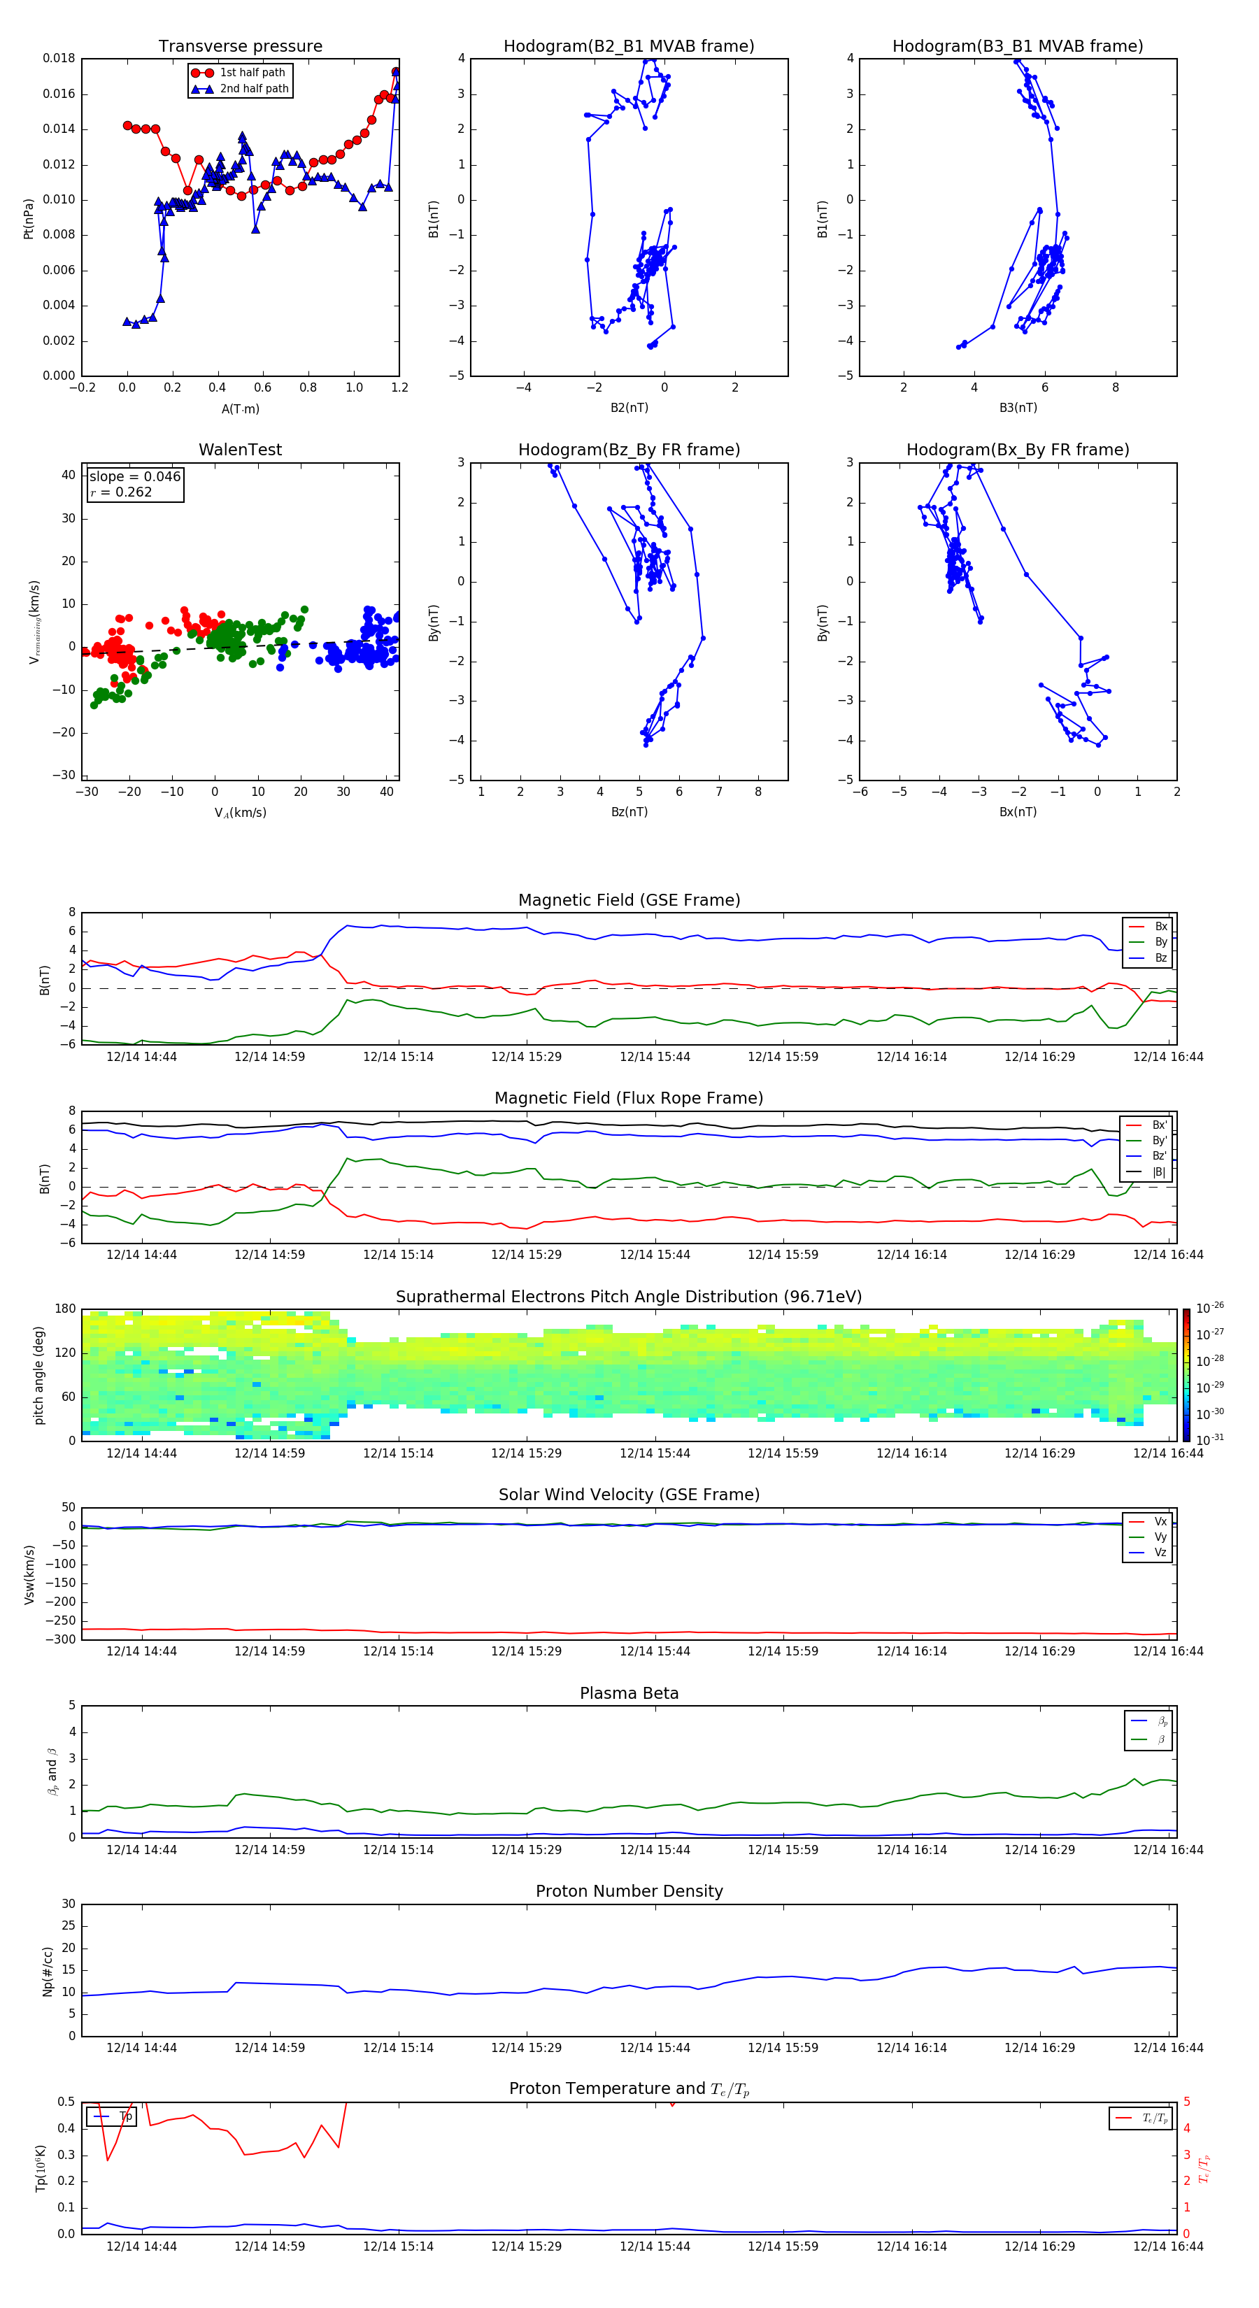Click the "slope = 0.046" annotation
The width and height of the screenshot is (1259, 2308).
(135, 477)
